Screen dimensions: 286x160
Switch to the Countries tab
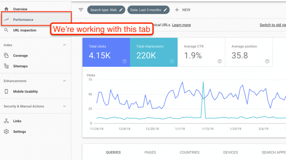(x=189, y=152)
